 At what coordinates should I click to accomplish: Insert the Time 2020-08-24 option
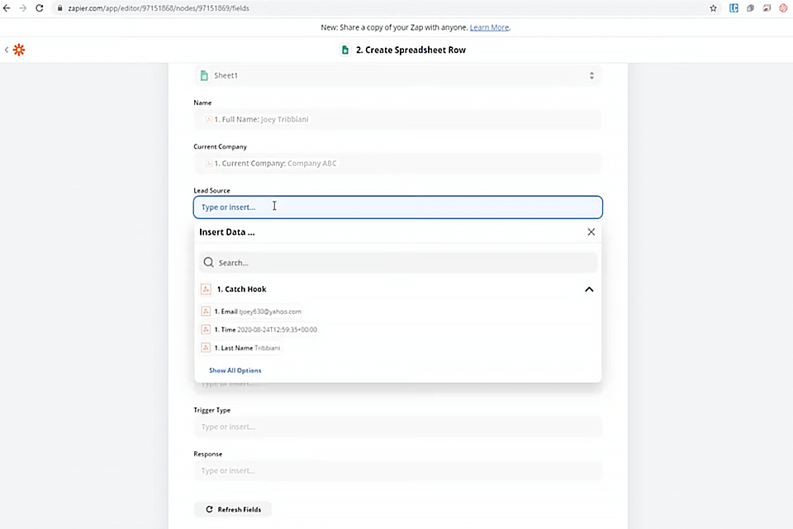coord(259,330)
